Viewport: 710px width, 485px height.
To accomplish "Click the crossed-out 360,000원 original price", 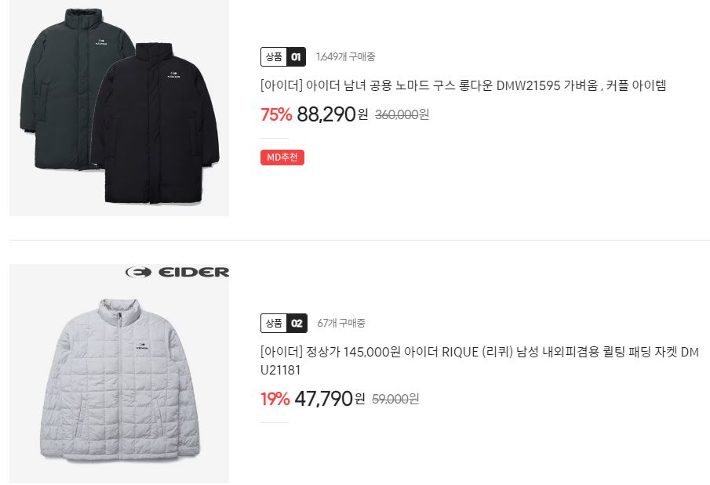I will pyautogui.click(x=402, y=115).
